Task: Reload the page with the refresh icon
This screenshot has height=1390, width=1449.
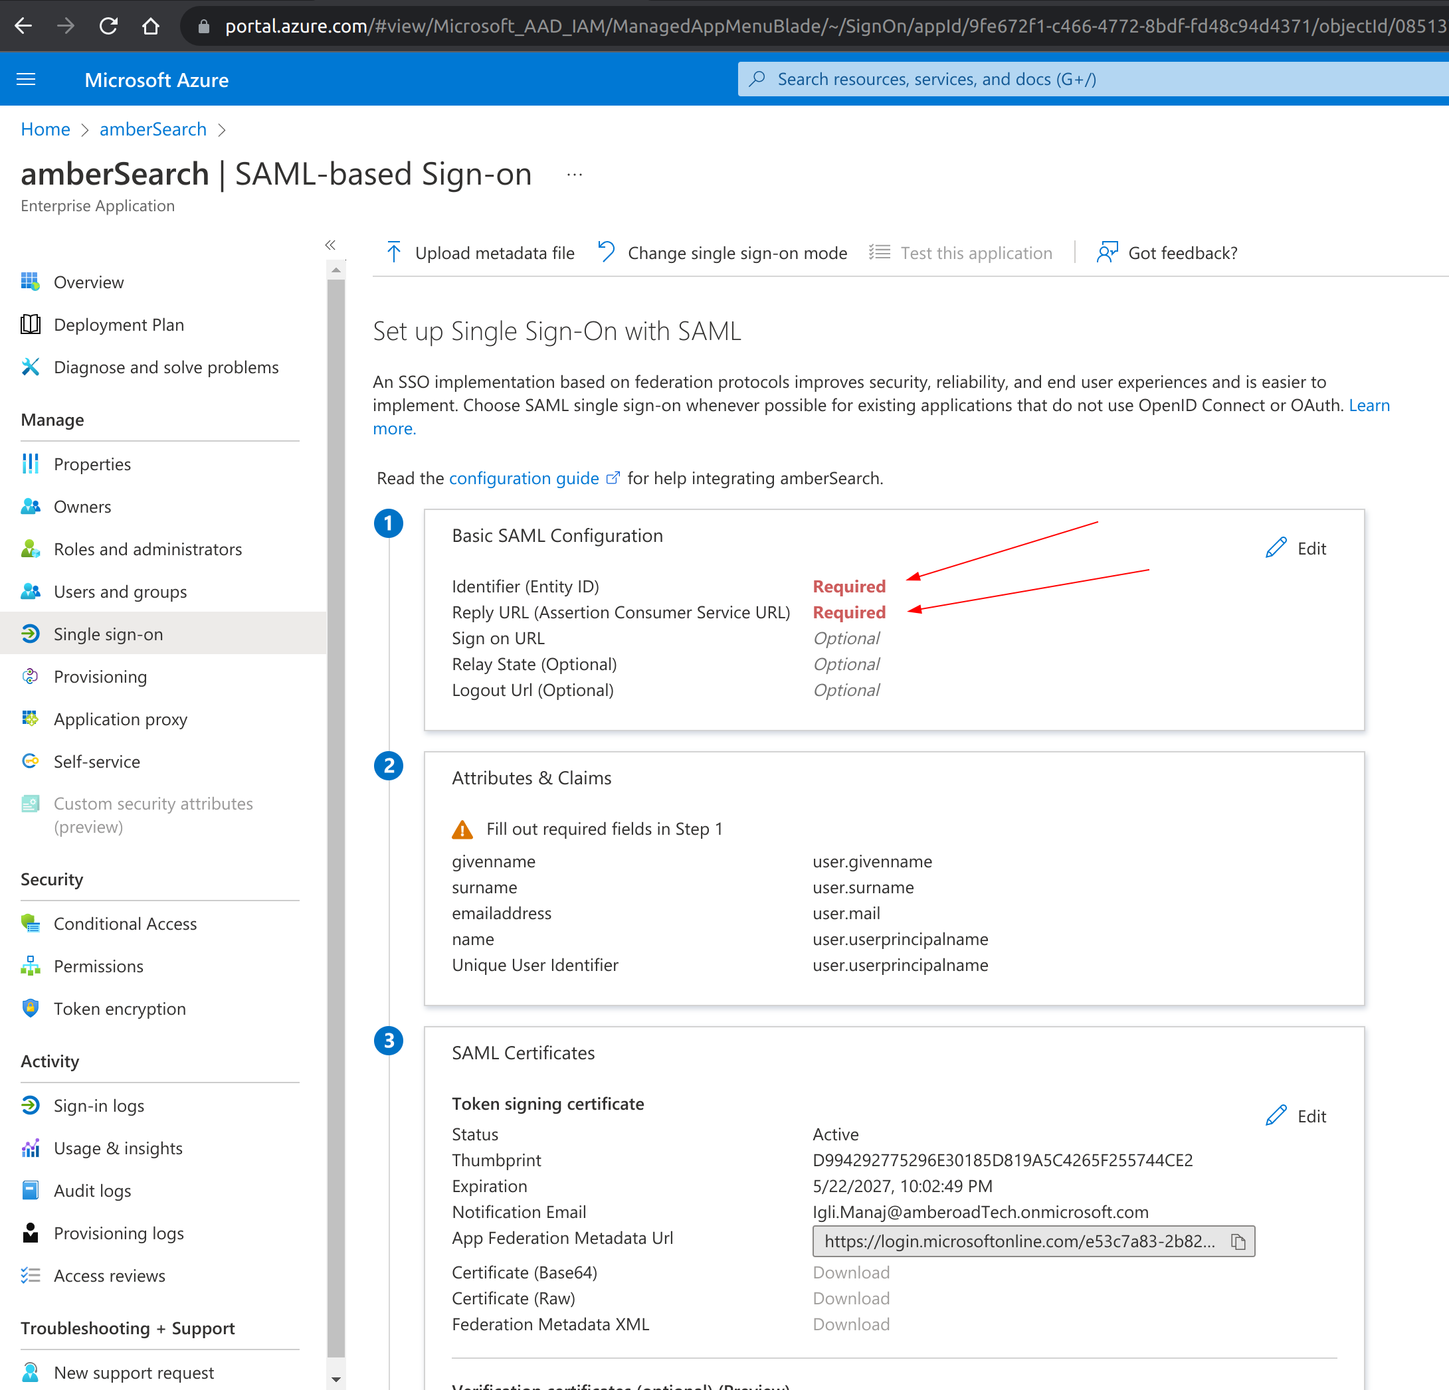Action: (109, 27)
